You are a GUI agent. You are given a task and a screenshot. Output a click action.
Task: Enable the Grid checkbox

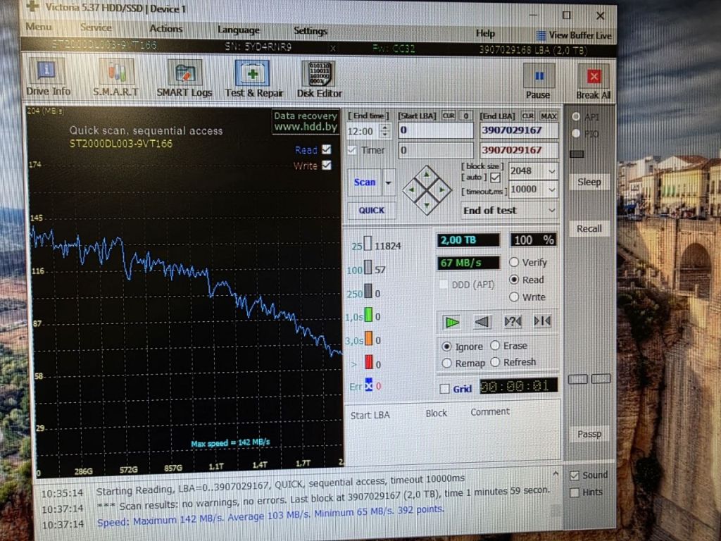[444, 389]
